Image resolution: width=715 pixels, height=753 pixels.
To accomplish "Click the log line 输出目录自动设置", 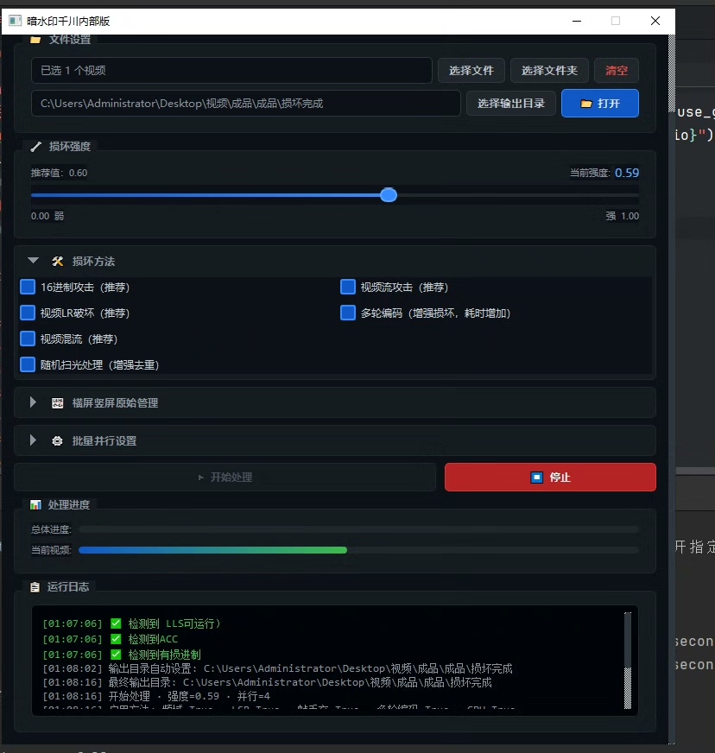I will tap(277, 668).
